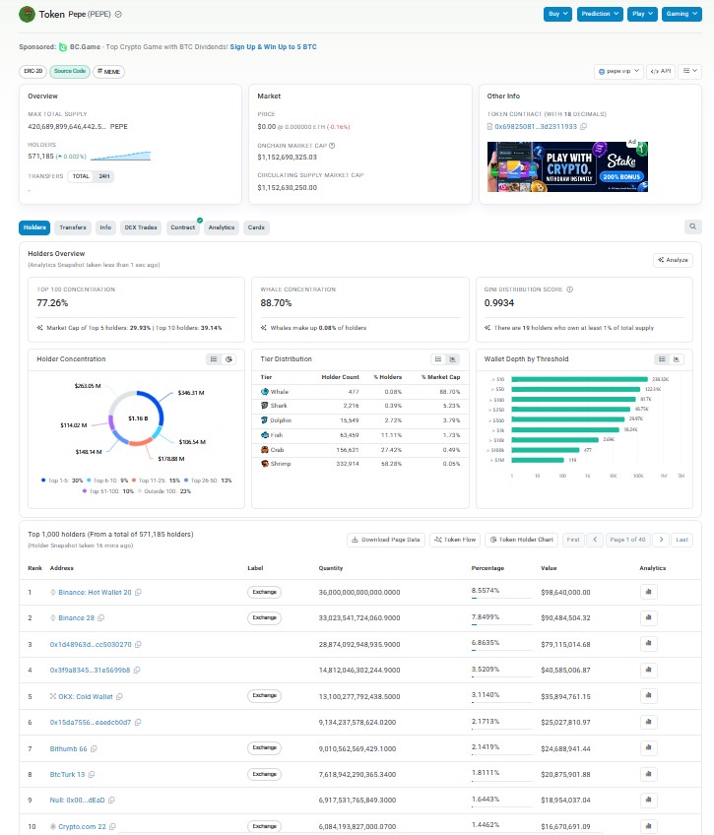Image resolution: width=714 pixels, height=835 pixels.
Task: Click the Analyze button
Action: click(x=673, y=260)
